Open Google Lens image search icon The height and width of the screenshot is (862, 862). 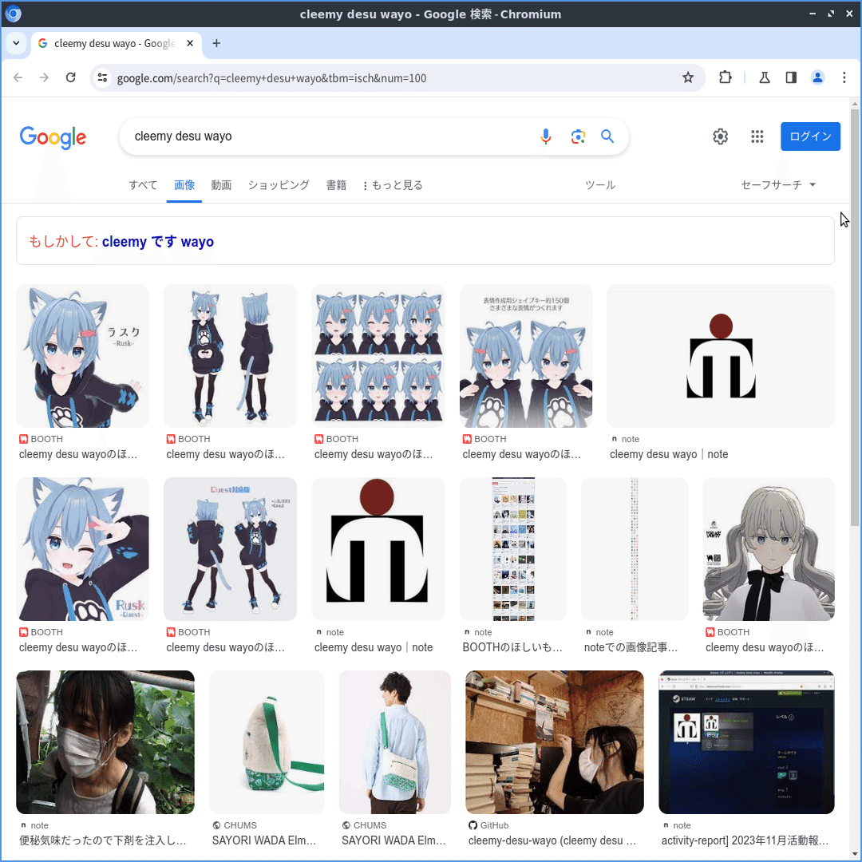coord(577,136)
